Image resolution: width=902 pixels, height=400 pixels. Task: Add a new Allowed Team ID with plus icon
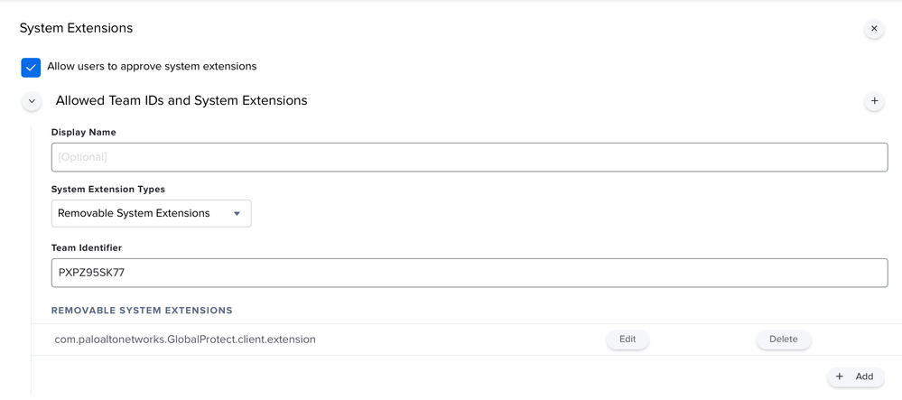[x=874, y=101]
